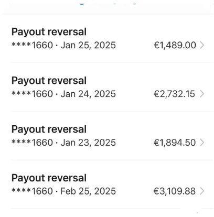This screenshot has height=217, width=214.
Task: Click the Feb 25, 2025 date
Action: click(x=88, y=191)
